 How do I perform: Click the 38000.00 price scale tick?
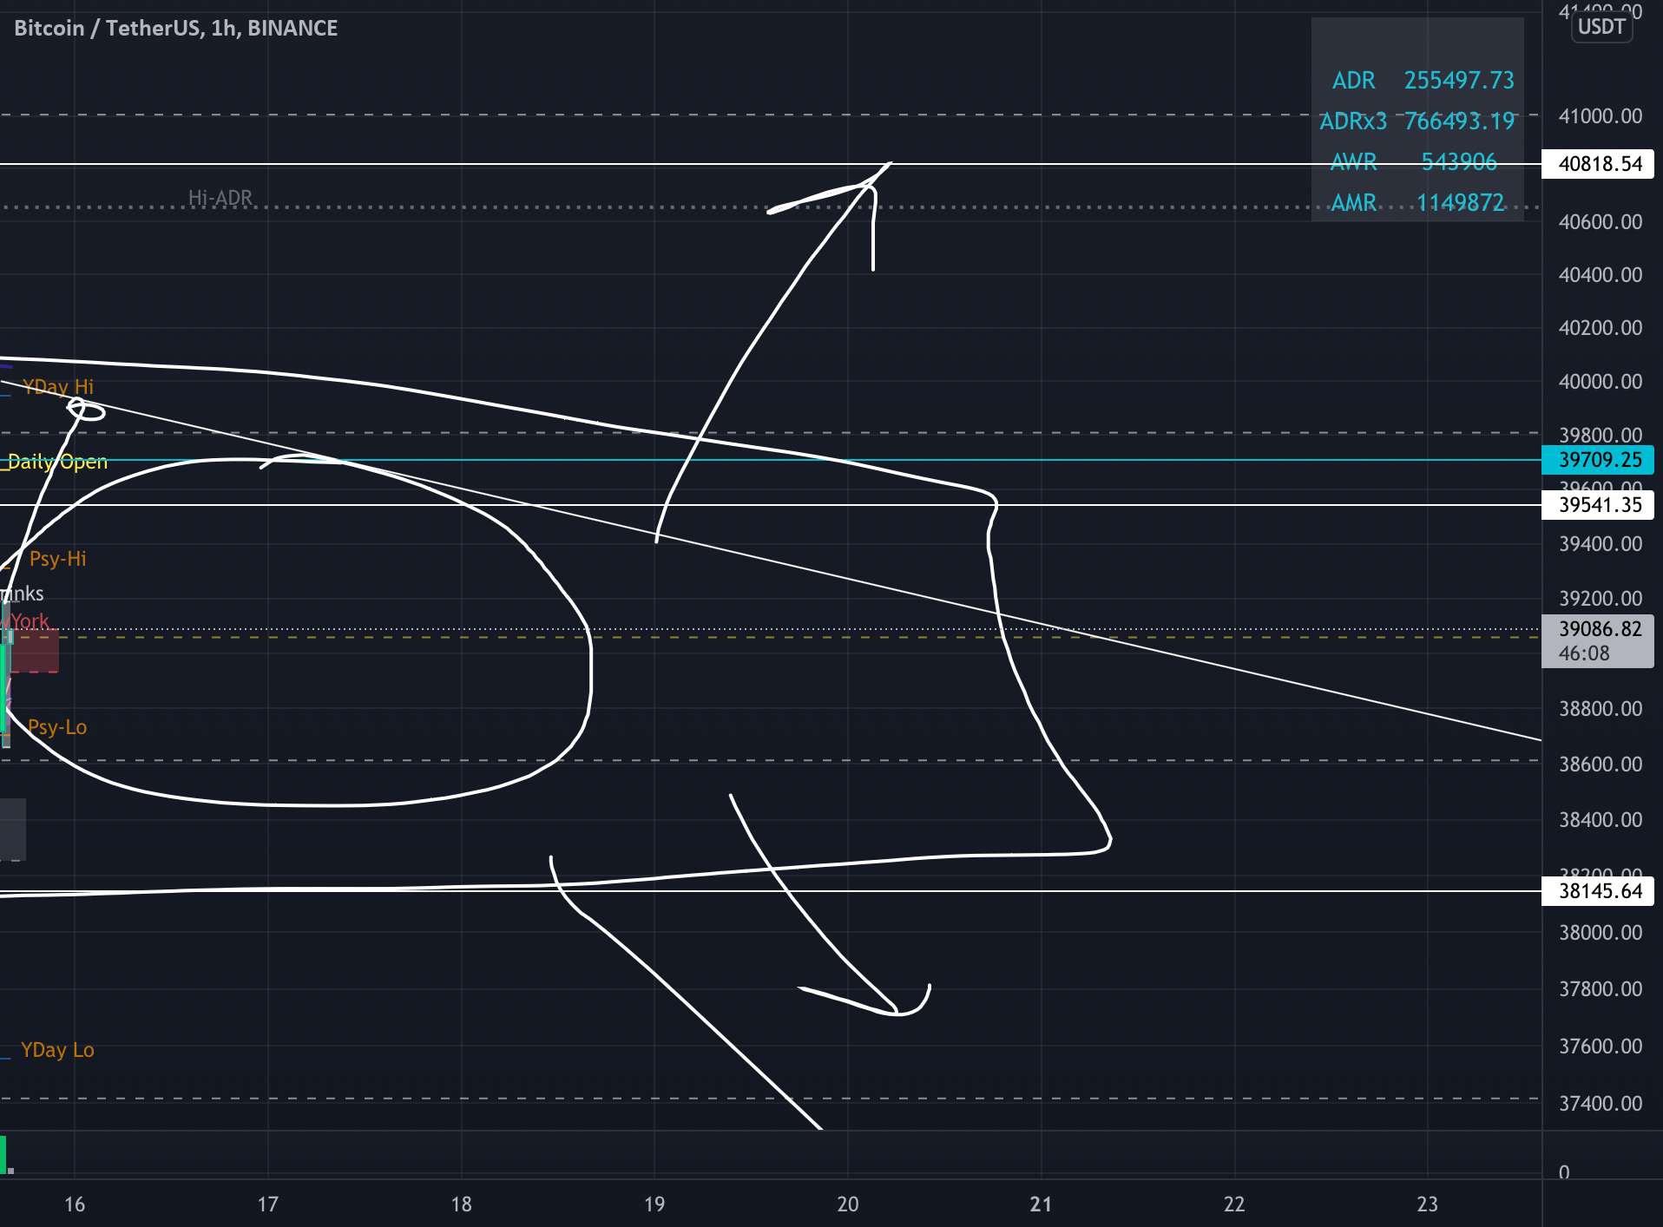click(1601, 933)
